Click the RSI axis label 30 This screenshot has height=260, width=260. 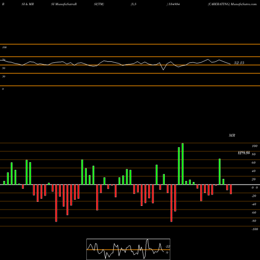[4, 76]
